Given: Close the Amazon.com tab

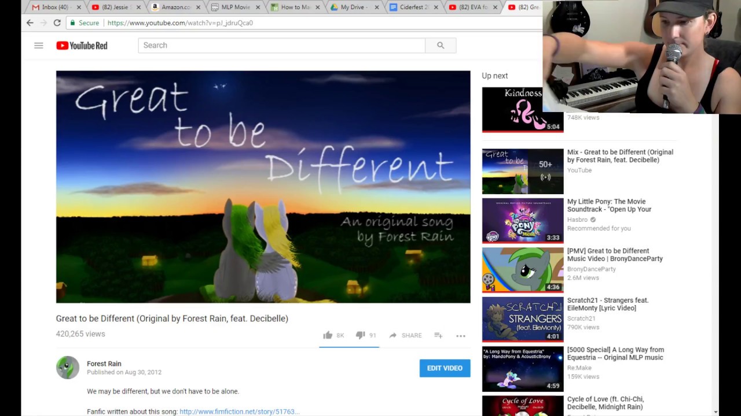Looking at the screenshot, I should point(199,8).
